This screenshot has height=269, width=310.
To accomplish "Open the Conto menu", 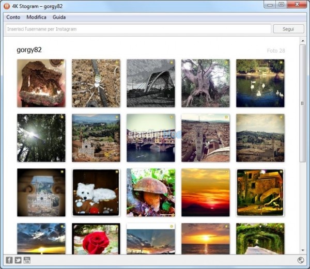I will tap(13, 17).
